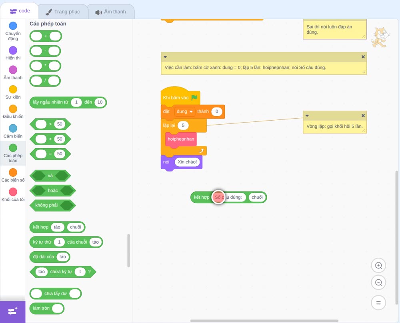Click the block palette vertical scrollbar

128,251
